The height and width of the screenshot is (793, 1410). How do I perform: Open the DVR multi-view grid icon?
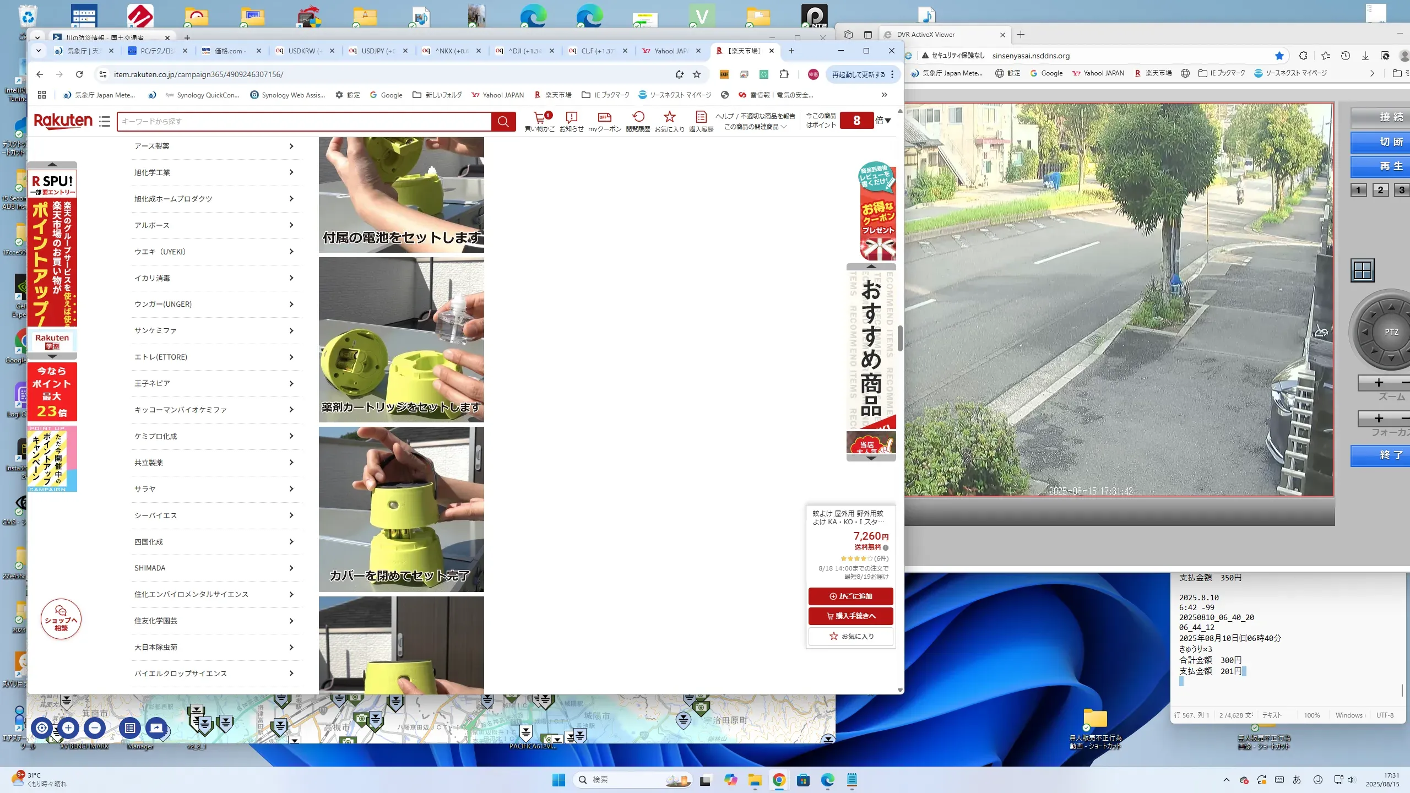click(1363, 270)
